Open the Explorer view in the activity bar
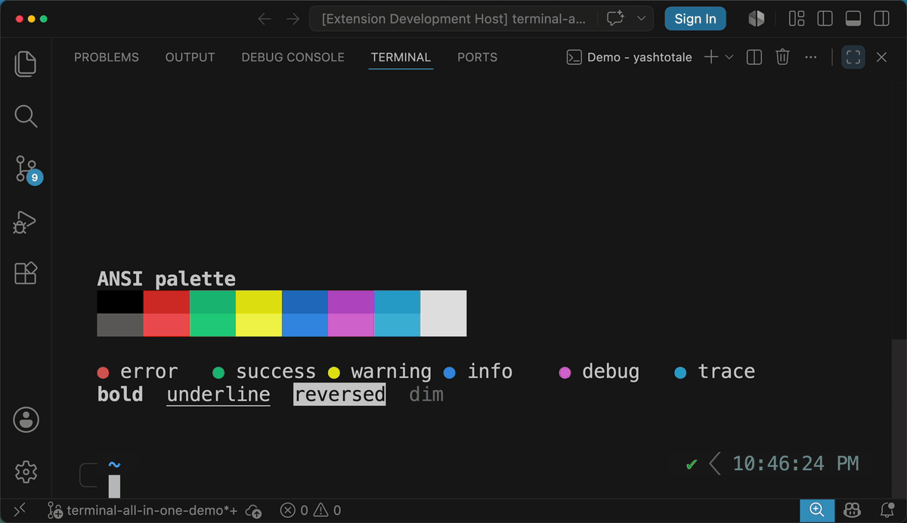 pyautogui.click(x=26, y=64)
